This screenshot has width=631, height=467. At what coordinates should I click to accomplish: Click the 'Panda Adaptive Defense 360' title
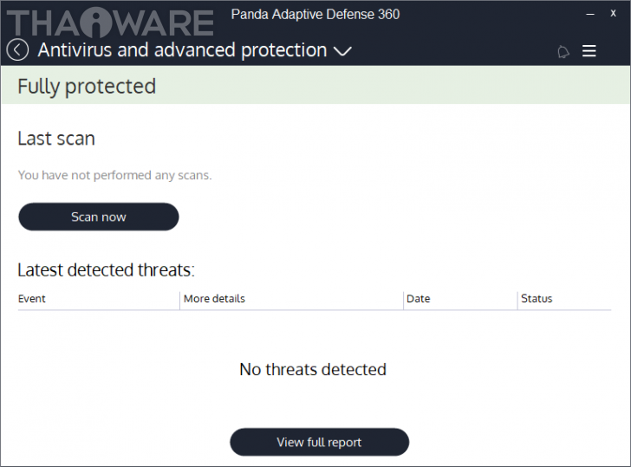click(x=315, y=15)
